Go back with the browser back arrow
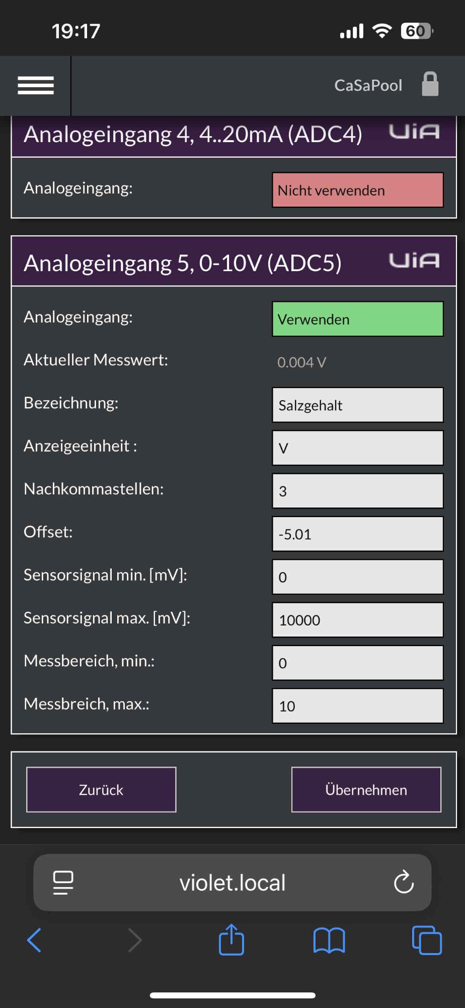This screenshot has width=465, height=1008. [34, 940]
